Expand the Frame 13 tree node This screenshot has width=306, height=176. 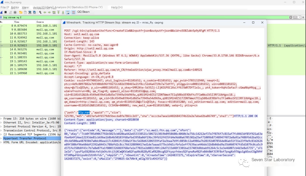pyautogui.click(x=1, y=119)
